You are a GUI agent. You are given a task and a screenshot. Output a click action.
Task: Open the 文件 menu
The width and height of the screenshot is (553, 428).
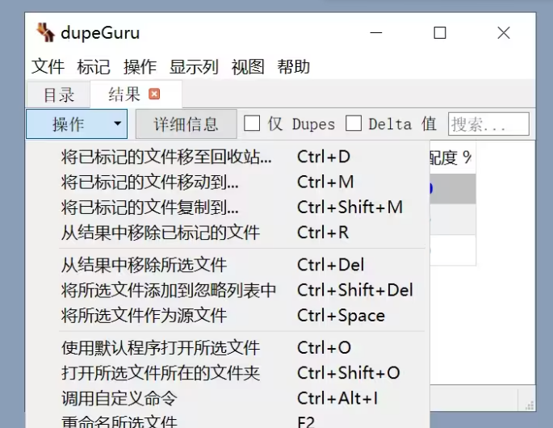coord(48,67)
